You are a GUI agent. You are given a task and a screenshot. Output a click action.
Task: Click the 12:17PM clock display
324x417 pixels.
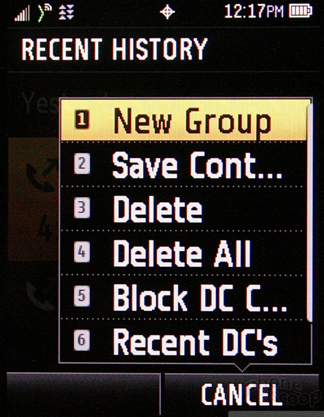click(254, 11)
